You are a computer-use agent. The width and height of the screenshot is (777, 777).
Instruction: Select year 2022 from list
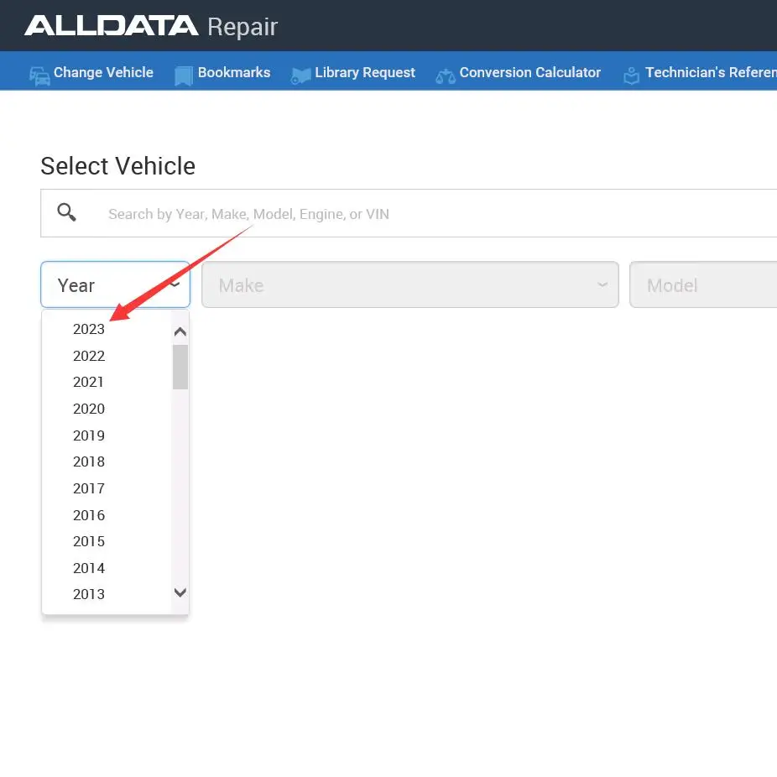89,356
